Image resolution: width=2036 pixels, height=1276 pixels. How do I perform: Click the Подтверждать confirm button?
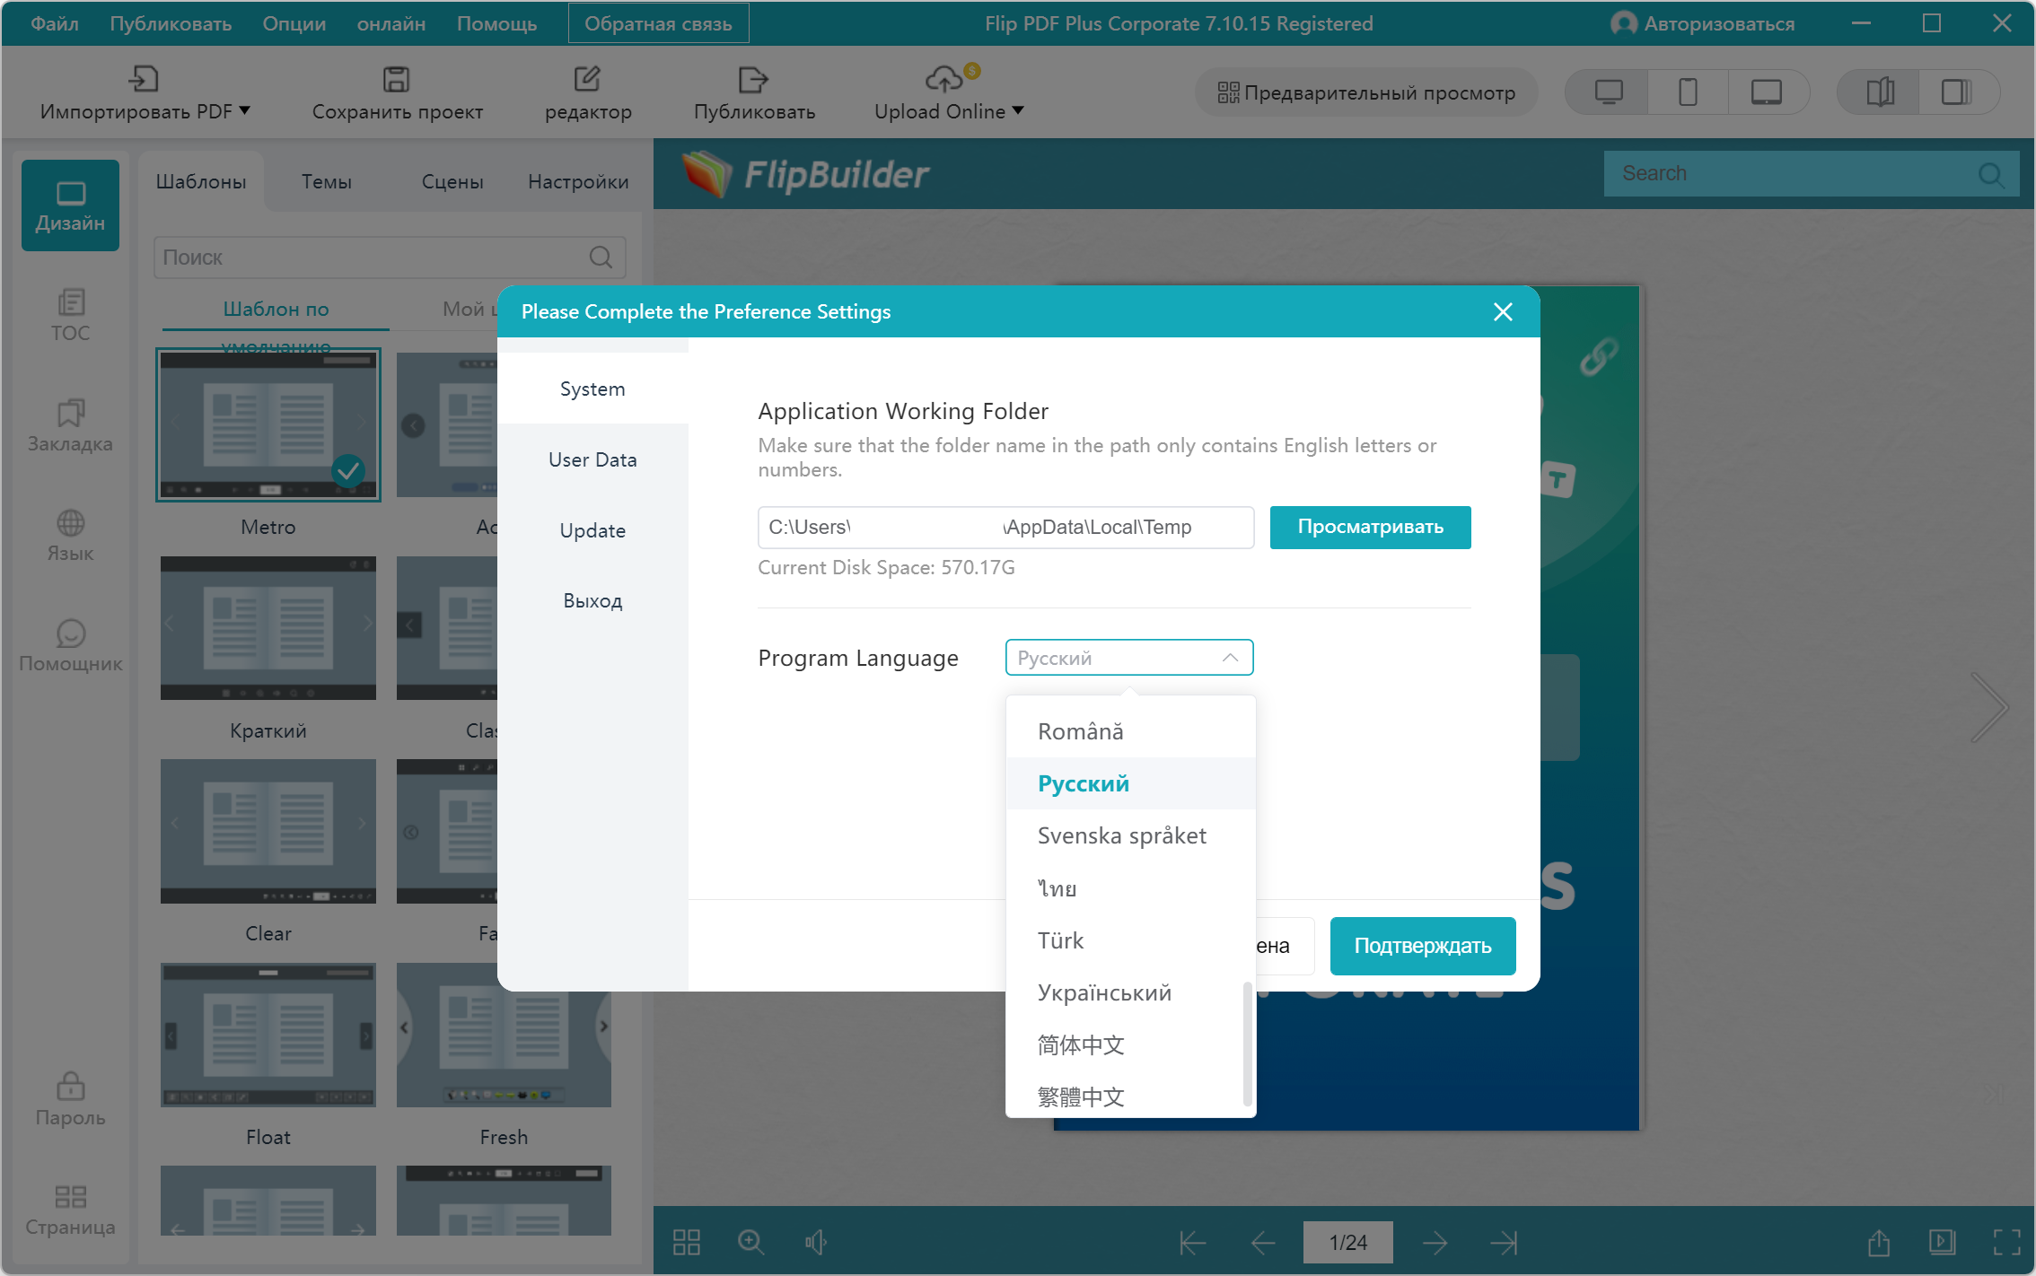point(1422,946)
